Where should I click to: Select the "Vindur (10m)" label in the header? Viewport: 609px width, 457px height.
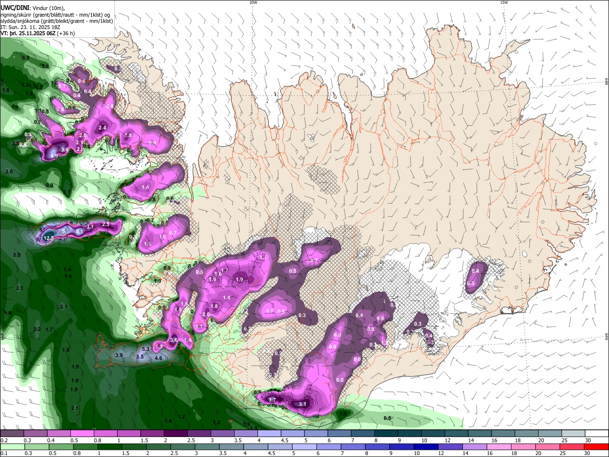[48, 8]
